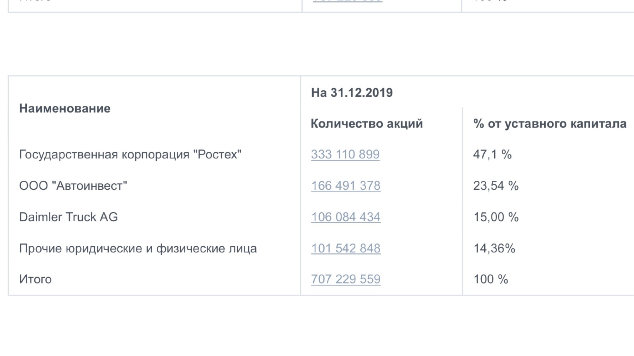
Task: Click the 47,1 % value for Ростех
Action: point(492,154)
